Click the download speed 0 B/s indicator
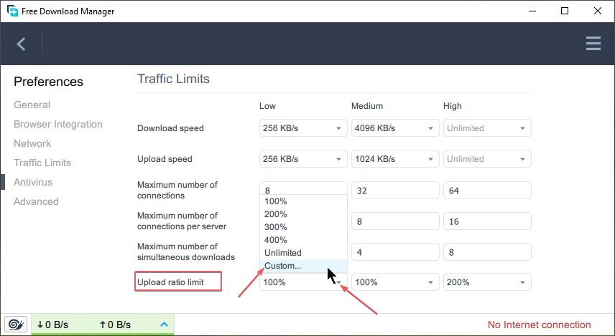Viewport: 615px width, 336px height. (52, 325)
